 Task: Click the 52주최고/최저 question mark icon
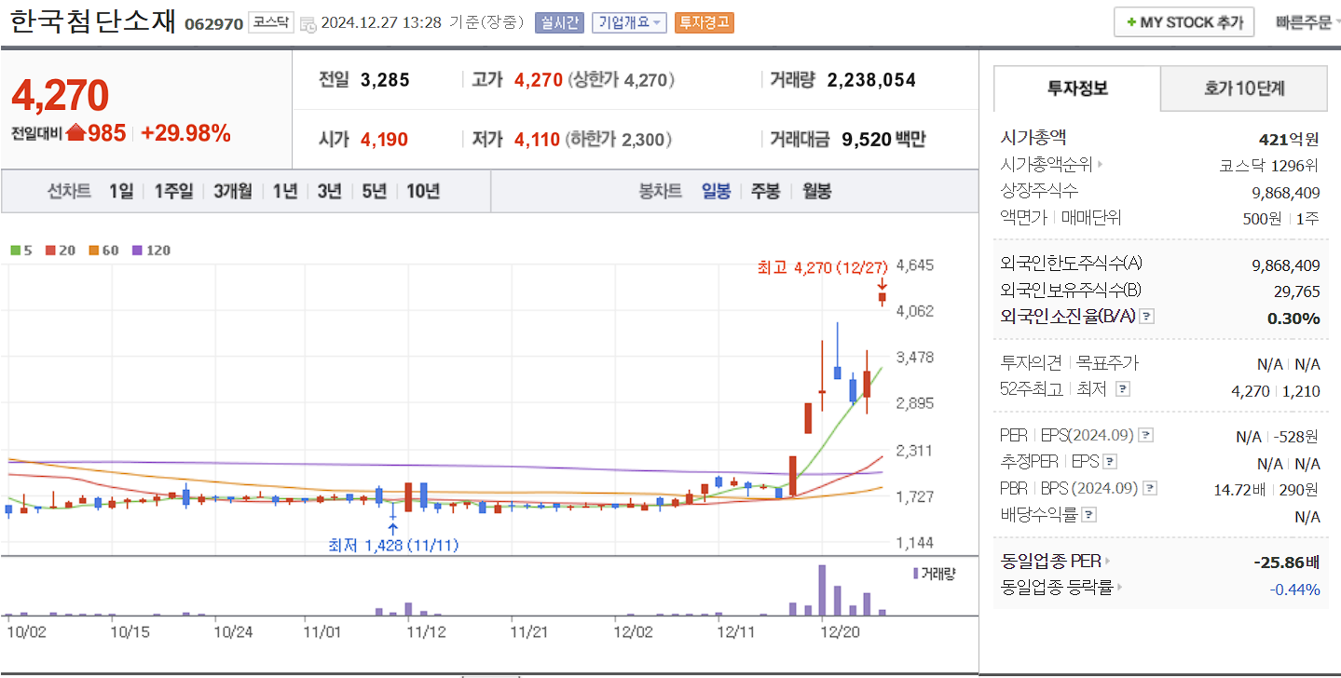click(x=1122, y=389)
